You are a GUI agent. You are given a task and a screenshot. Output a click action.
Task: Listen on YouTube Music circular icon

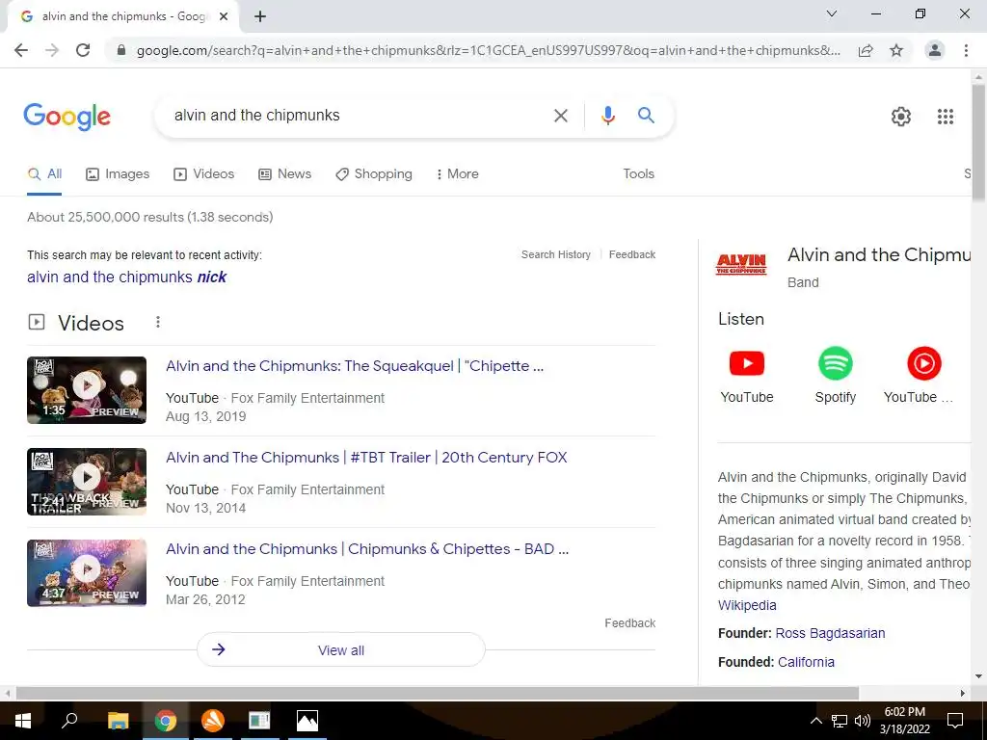(x=924, y=363)
